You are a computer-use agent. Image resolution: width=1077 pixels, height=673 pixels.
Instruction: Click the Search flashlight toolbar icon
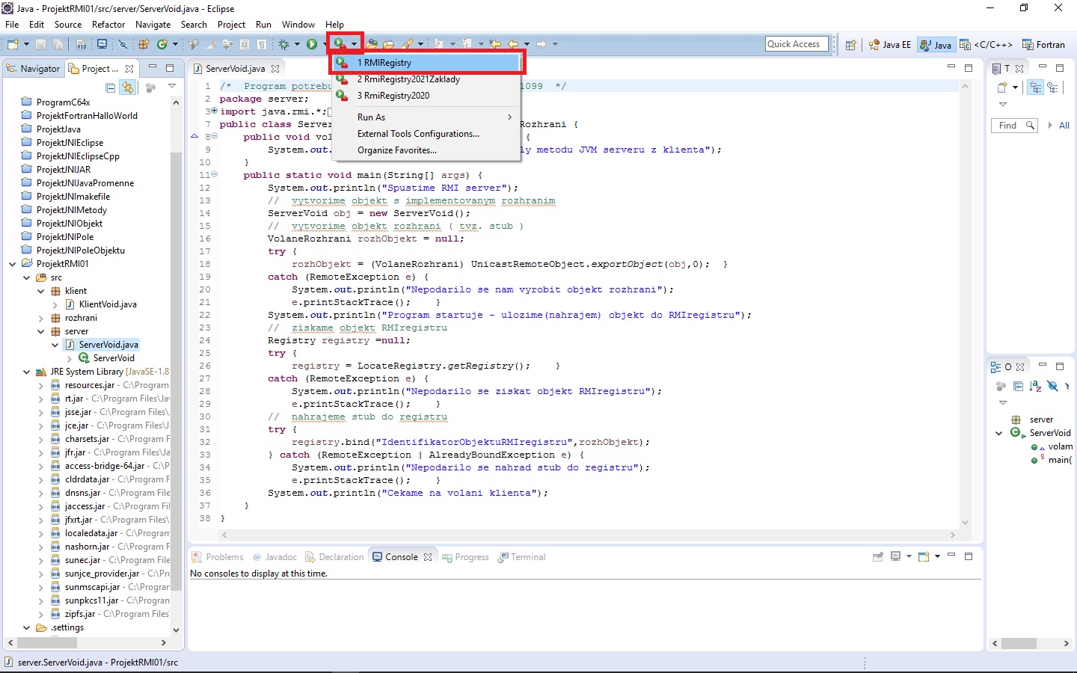[407, 43]
